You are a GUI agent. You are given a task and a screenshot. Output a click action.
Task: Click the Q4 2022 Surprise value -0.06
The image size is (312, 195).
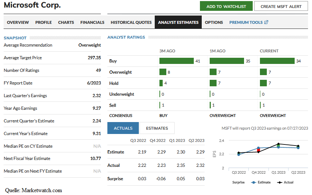click(161, 179)
